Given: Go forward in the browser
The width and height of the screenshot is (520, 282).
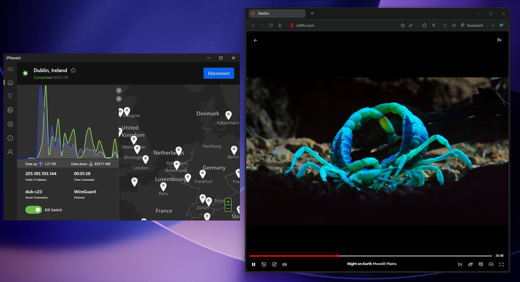Looking at the screenshot, I should pyautogui.click(x=262, y=25).
